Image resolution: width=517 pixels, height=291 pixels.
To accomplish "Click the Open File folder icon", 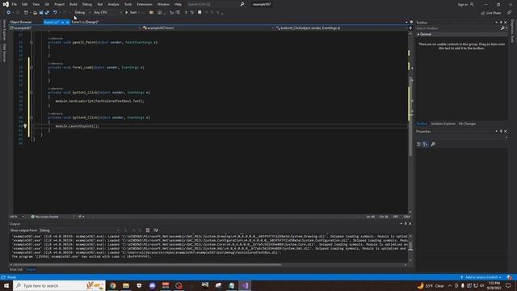I will point(35,13).
